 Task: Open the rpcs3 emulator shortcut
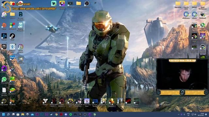(95, 101)
